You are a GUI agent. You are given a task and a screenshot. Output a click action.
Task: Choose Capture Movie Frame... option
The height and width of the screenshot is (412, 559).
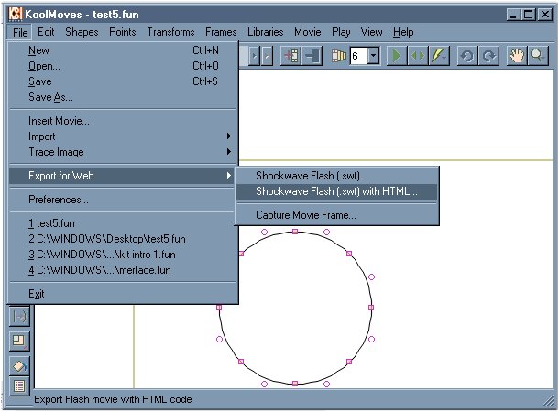tap(337, 215)
